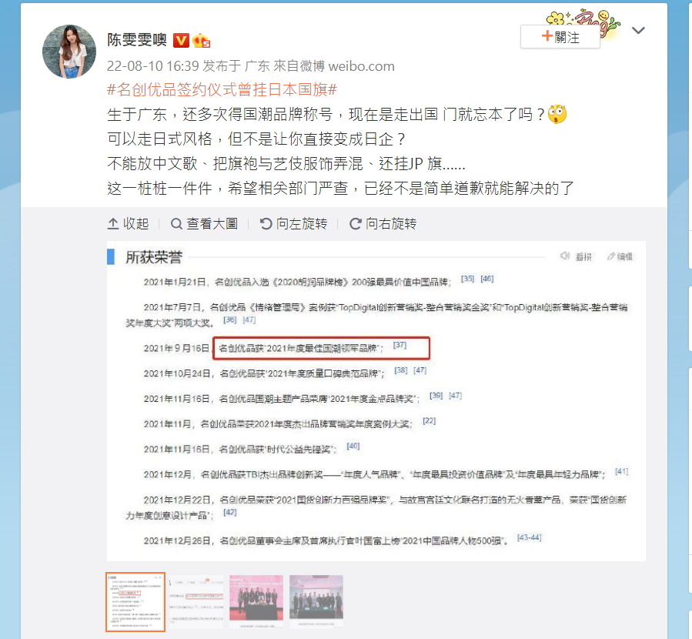Rotate the image right with 向右旋转
Image resolution: width=692 pixels, height=639 pixels.
[x=383, y=224]
